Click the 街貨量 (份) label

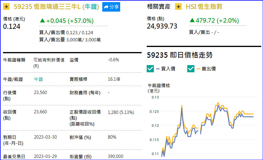pos(81,156)
